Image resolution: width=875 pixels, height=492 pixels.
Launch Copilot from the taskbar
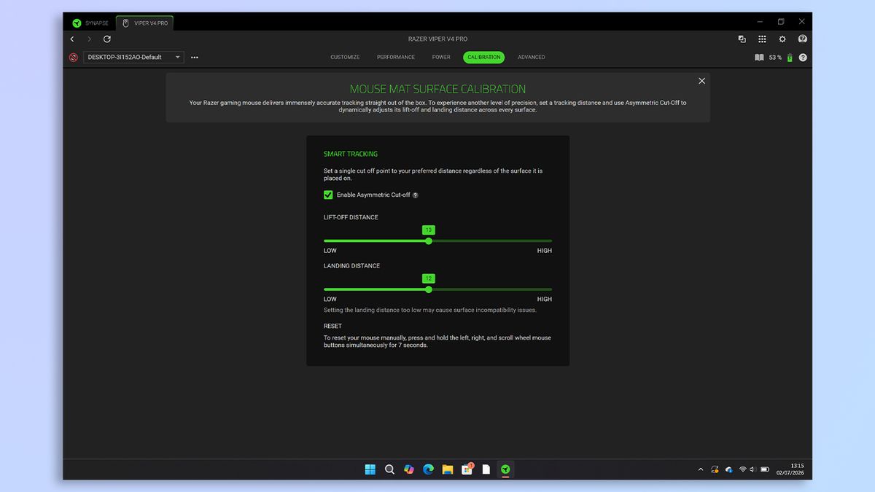click(409, 469)
